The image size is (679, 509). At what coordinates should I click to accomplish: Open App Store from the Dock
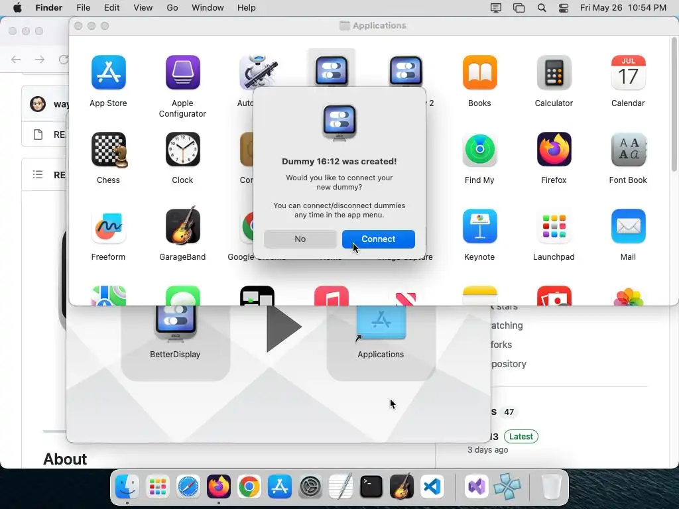tap(279, 487)
